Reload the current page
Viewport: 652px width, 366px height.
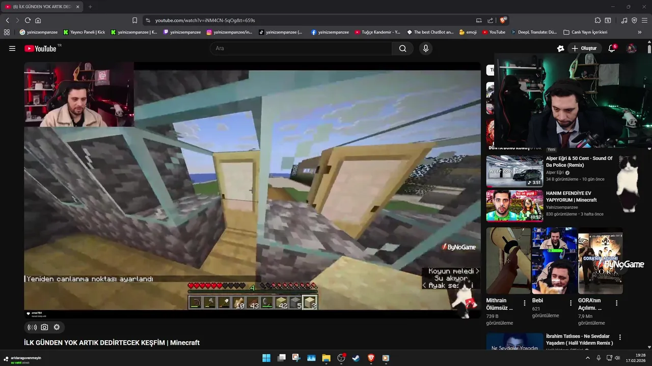tap(28, 20)
